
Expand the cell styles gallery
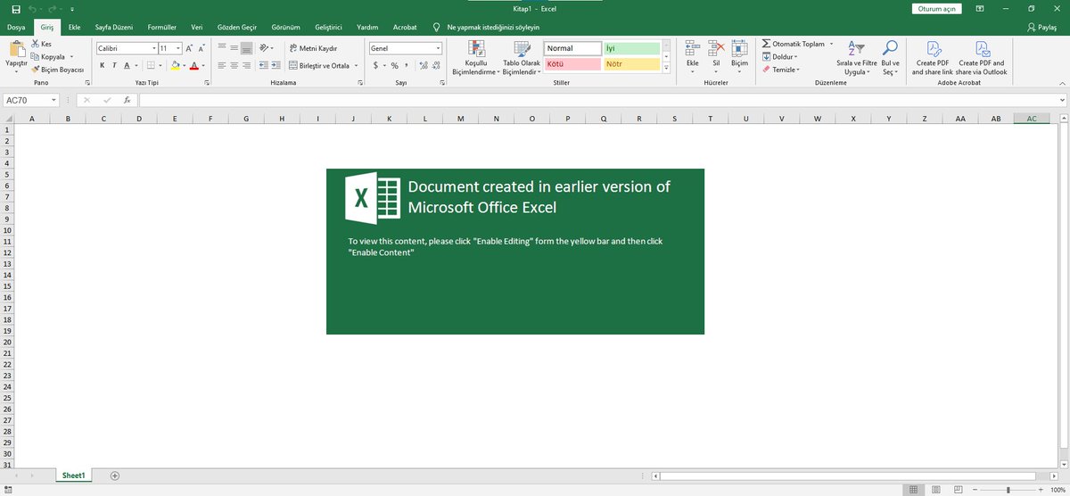tap(665, 68)
